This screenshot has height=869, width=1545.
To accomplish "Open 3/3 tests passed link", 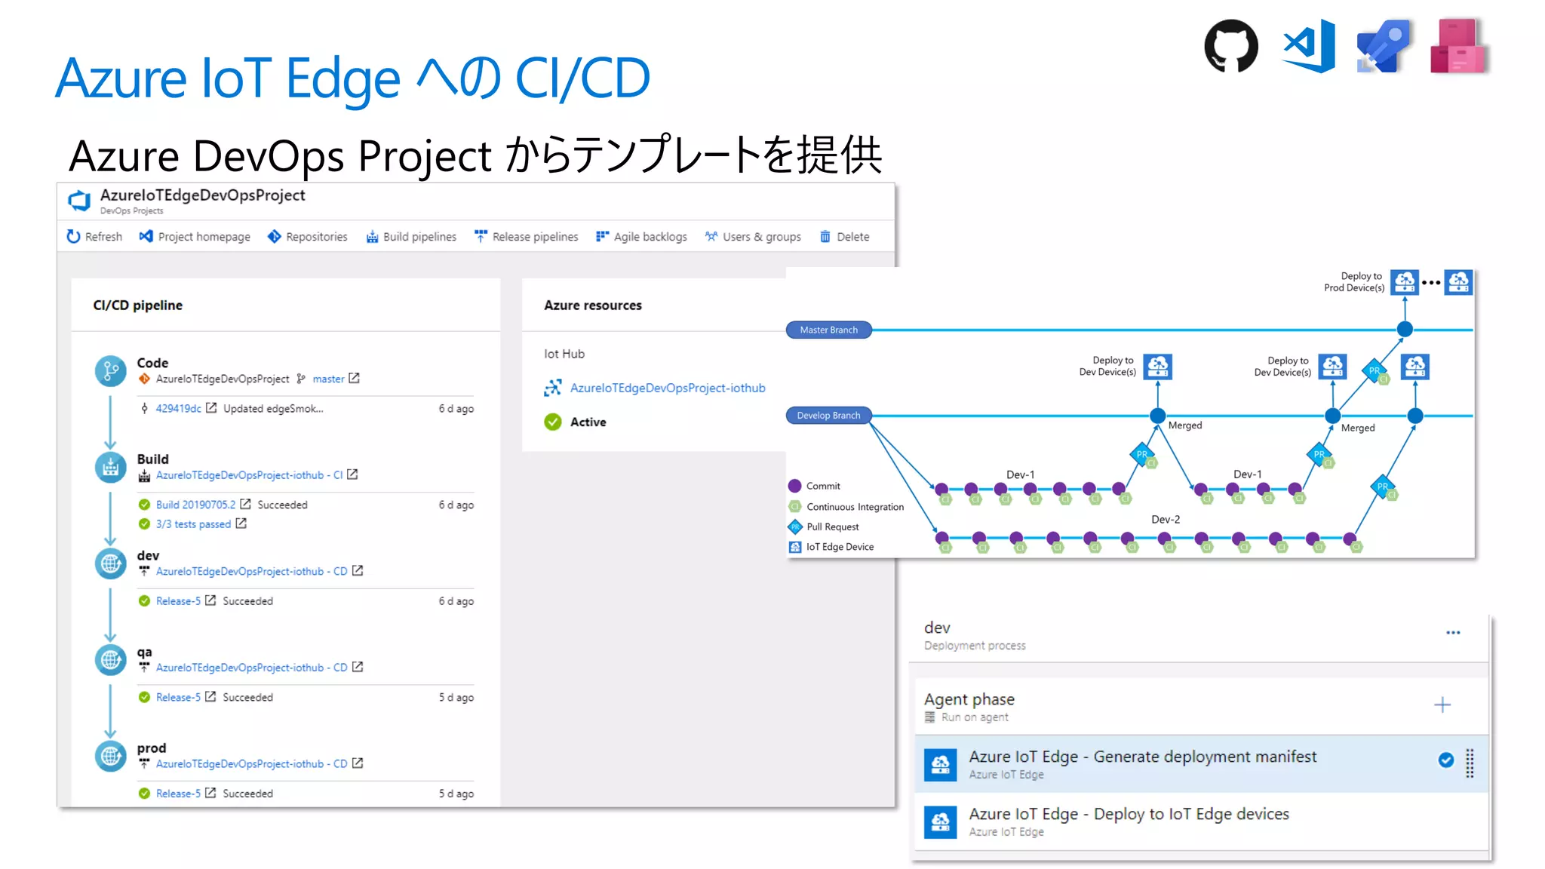I will tap(193, 524).
